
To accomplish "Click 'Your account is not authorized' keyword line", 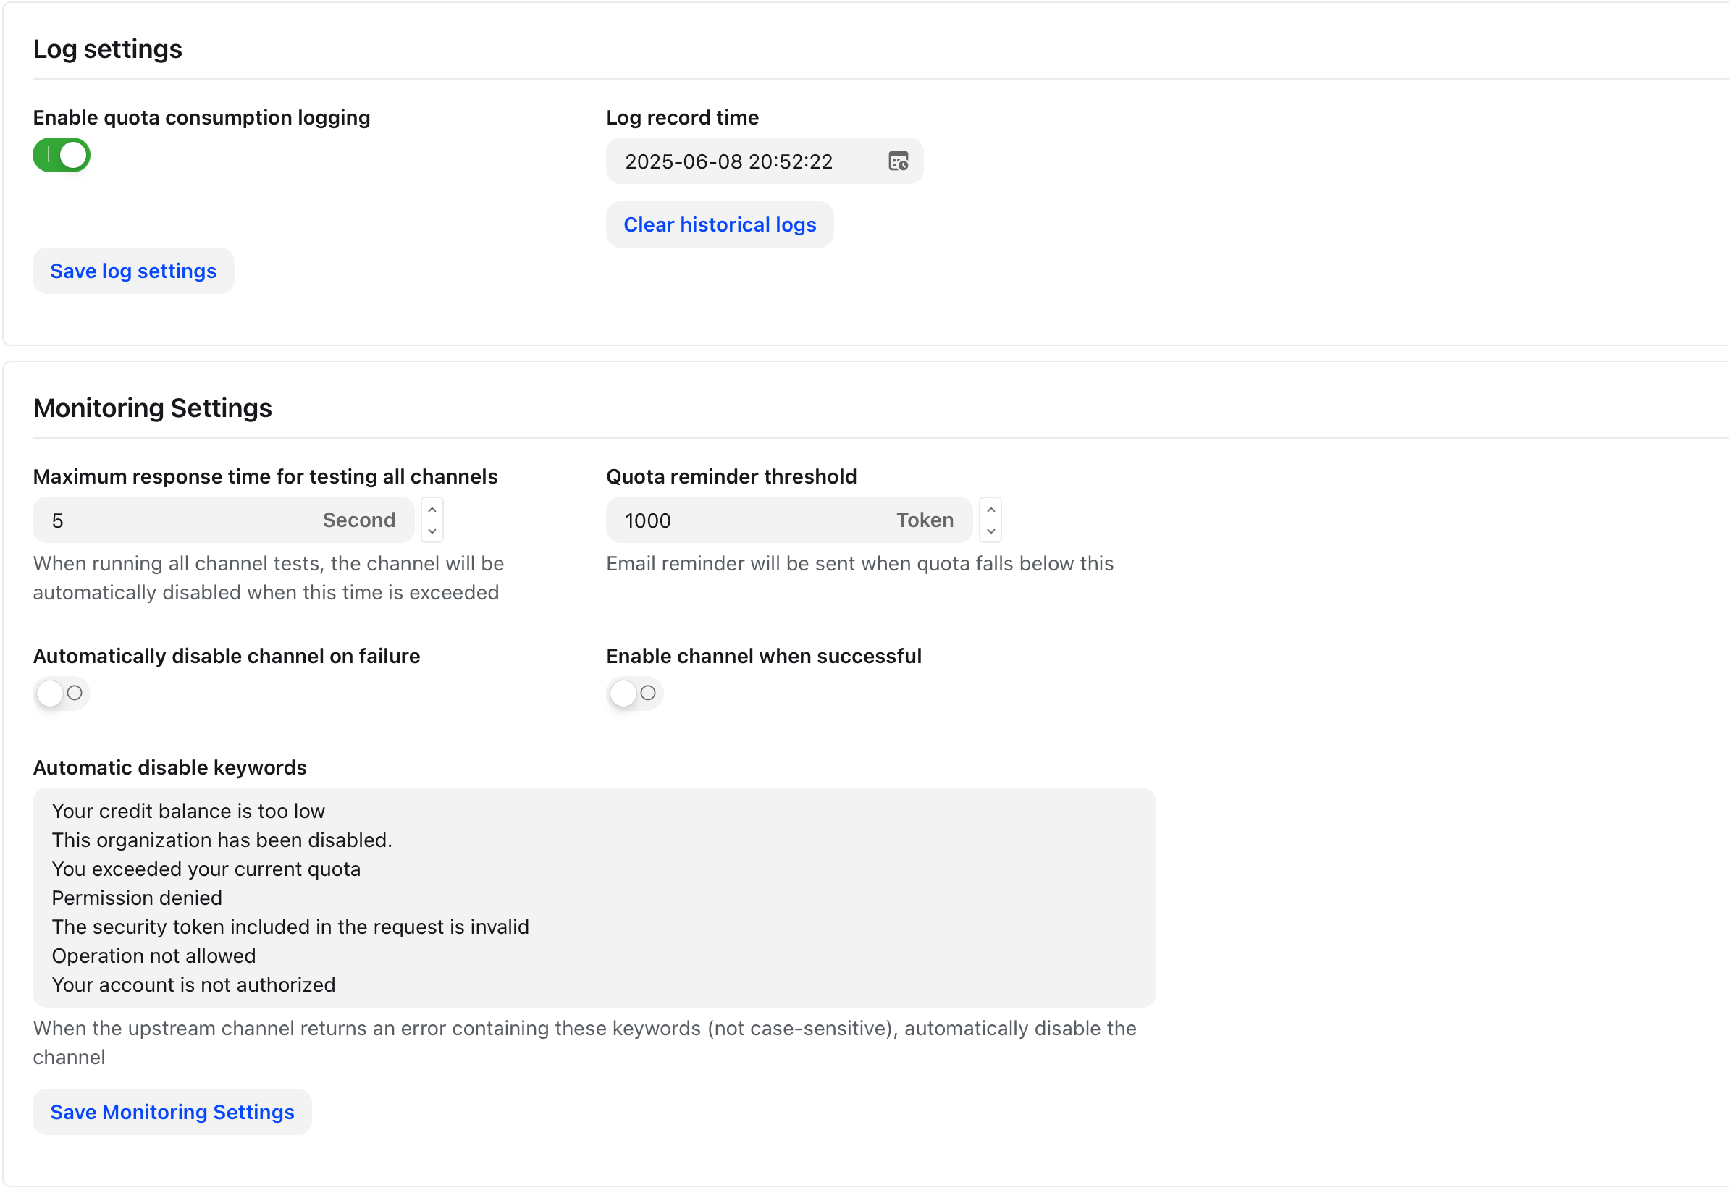I will (193, 985).
